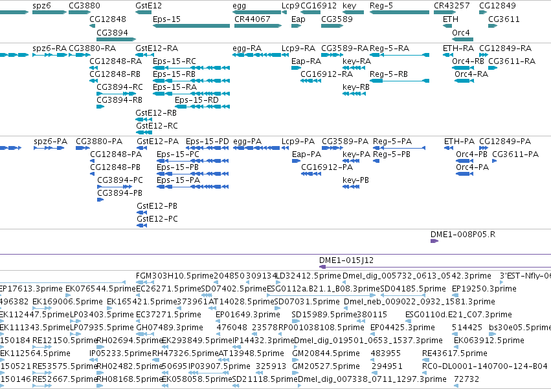Image resolution: width=551 pixels, height=389 pixels.
Task: Click the CR44067 gene feature
Action: click(x=258, y=26)
